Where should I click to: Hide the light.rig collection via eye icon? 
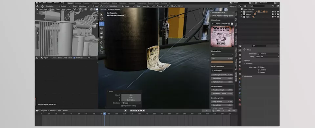pyautogui.click(x=275, y=14)
